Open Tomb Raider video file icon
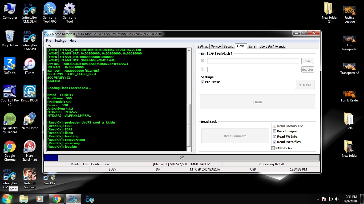The height and width of the screenshot is (204, 364). [350, 96]
